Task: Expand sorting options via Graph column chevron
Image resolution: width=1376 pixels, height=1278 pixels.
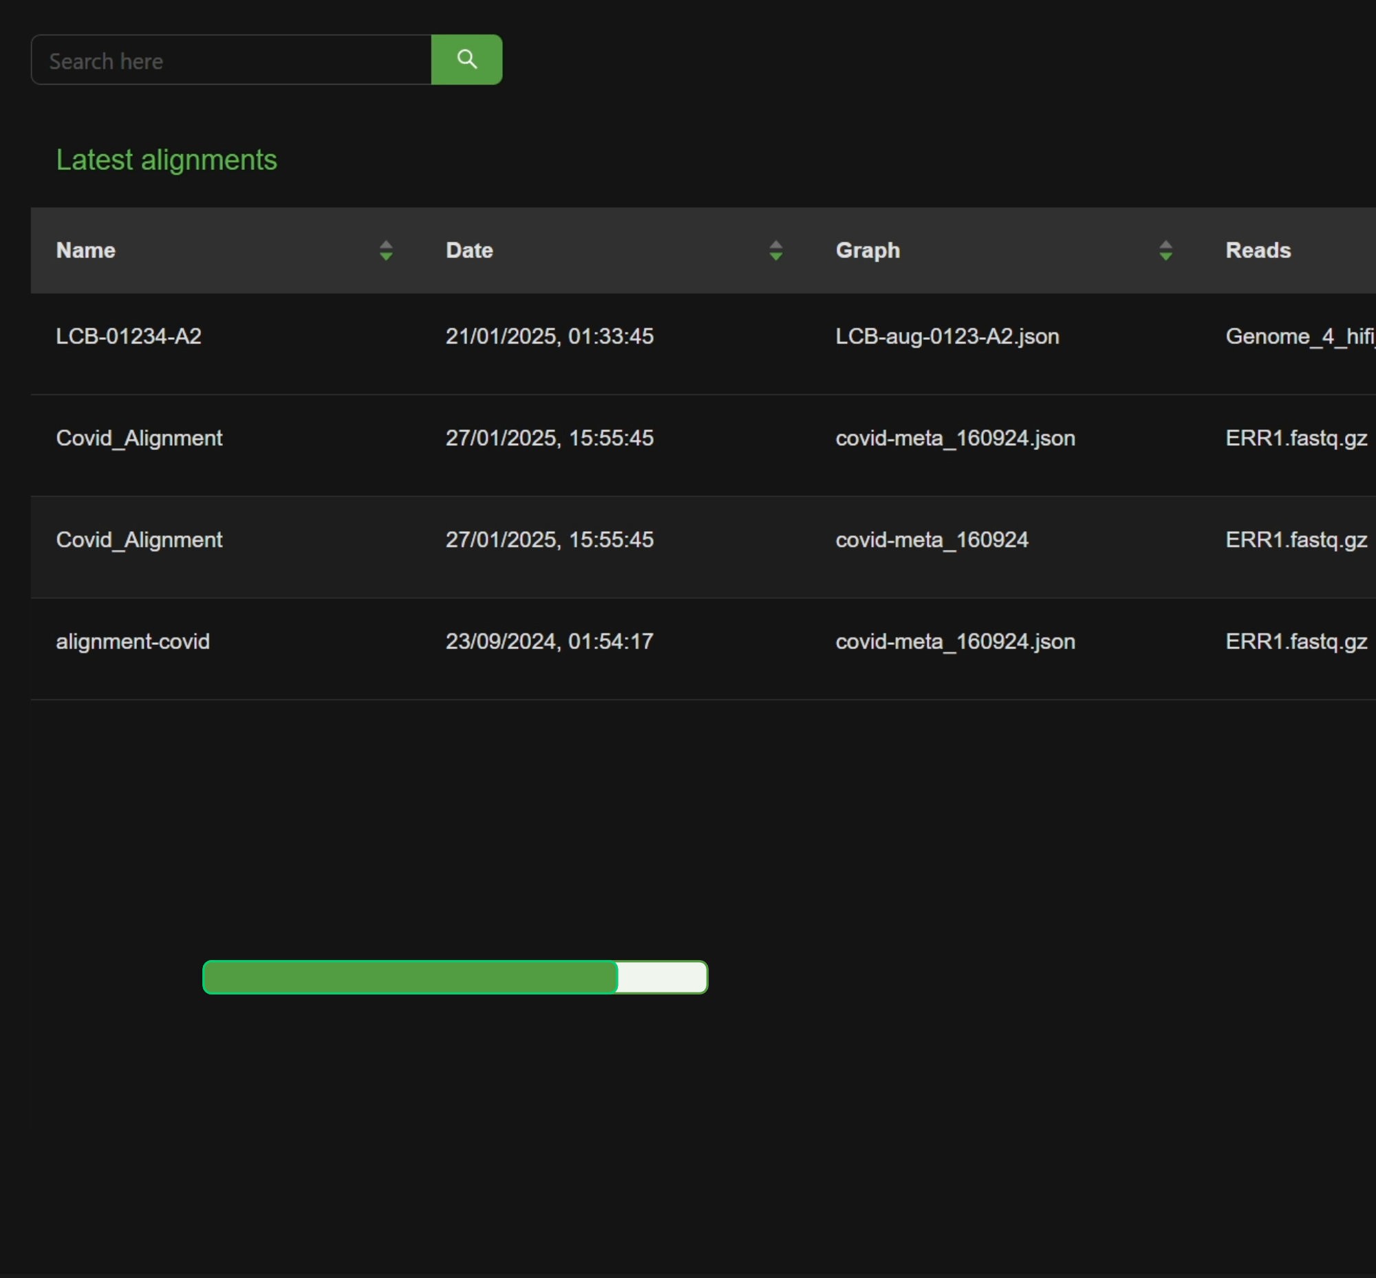Action: pyautogui.click(x=1165, y=251)
